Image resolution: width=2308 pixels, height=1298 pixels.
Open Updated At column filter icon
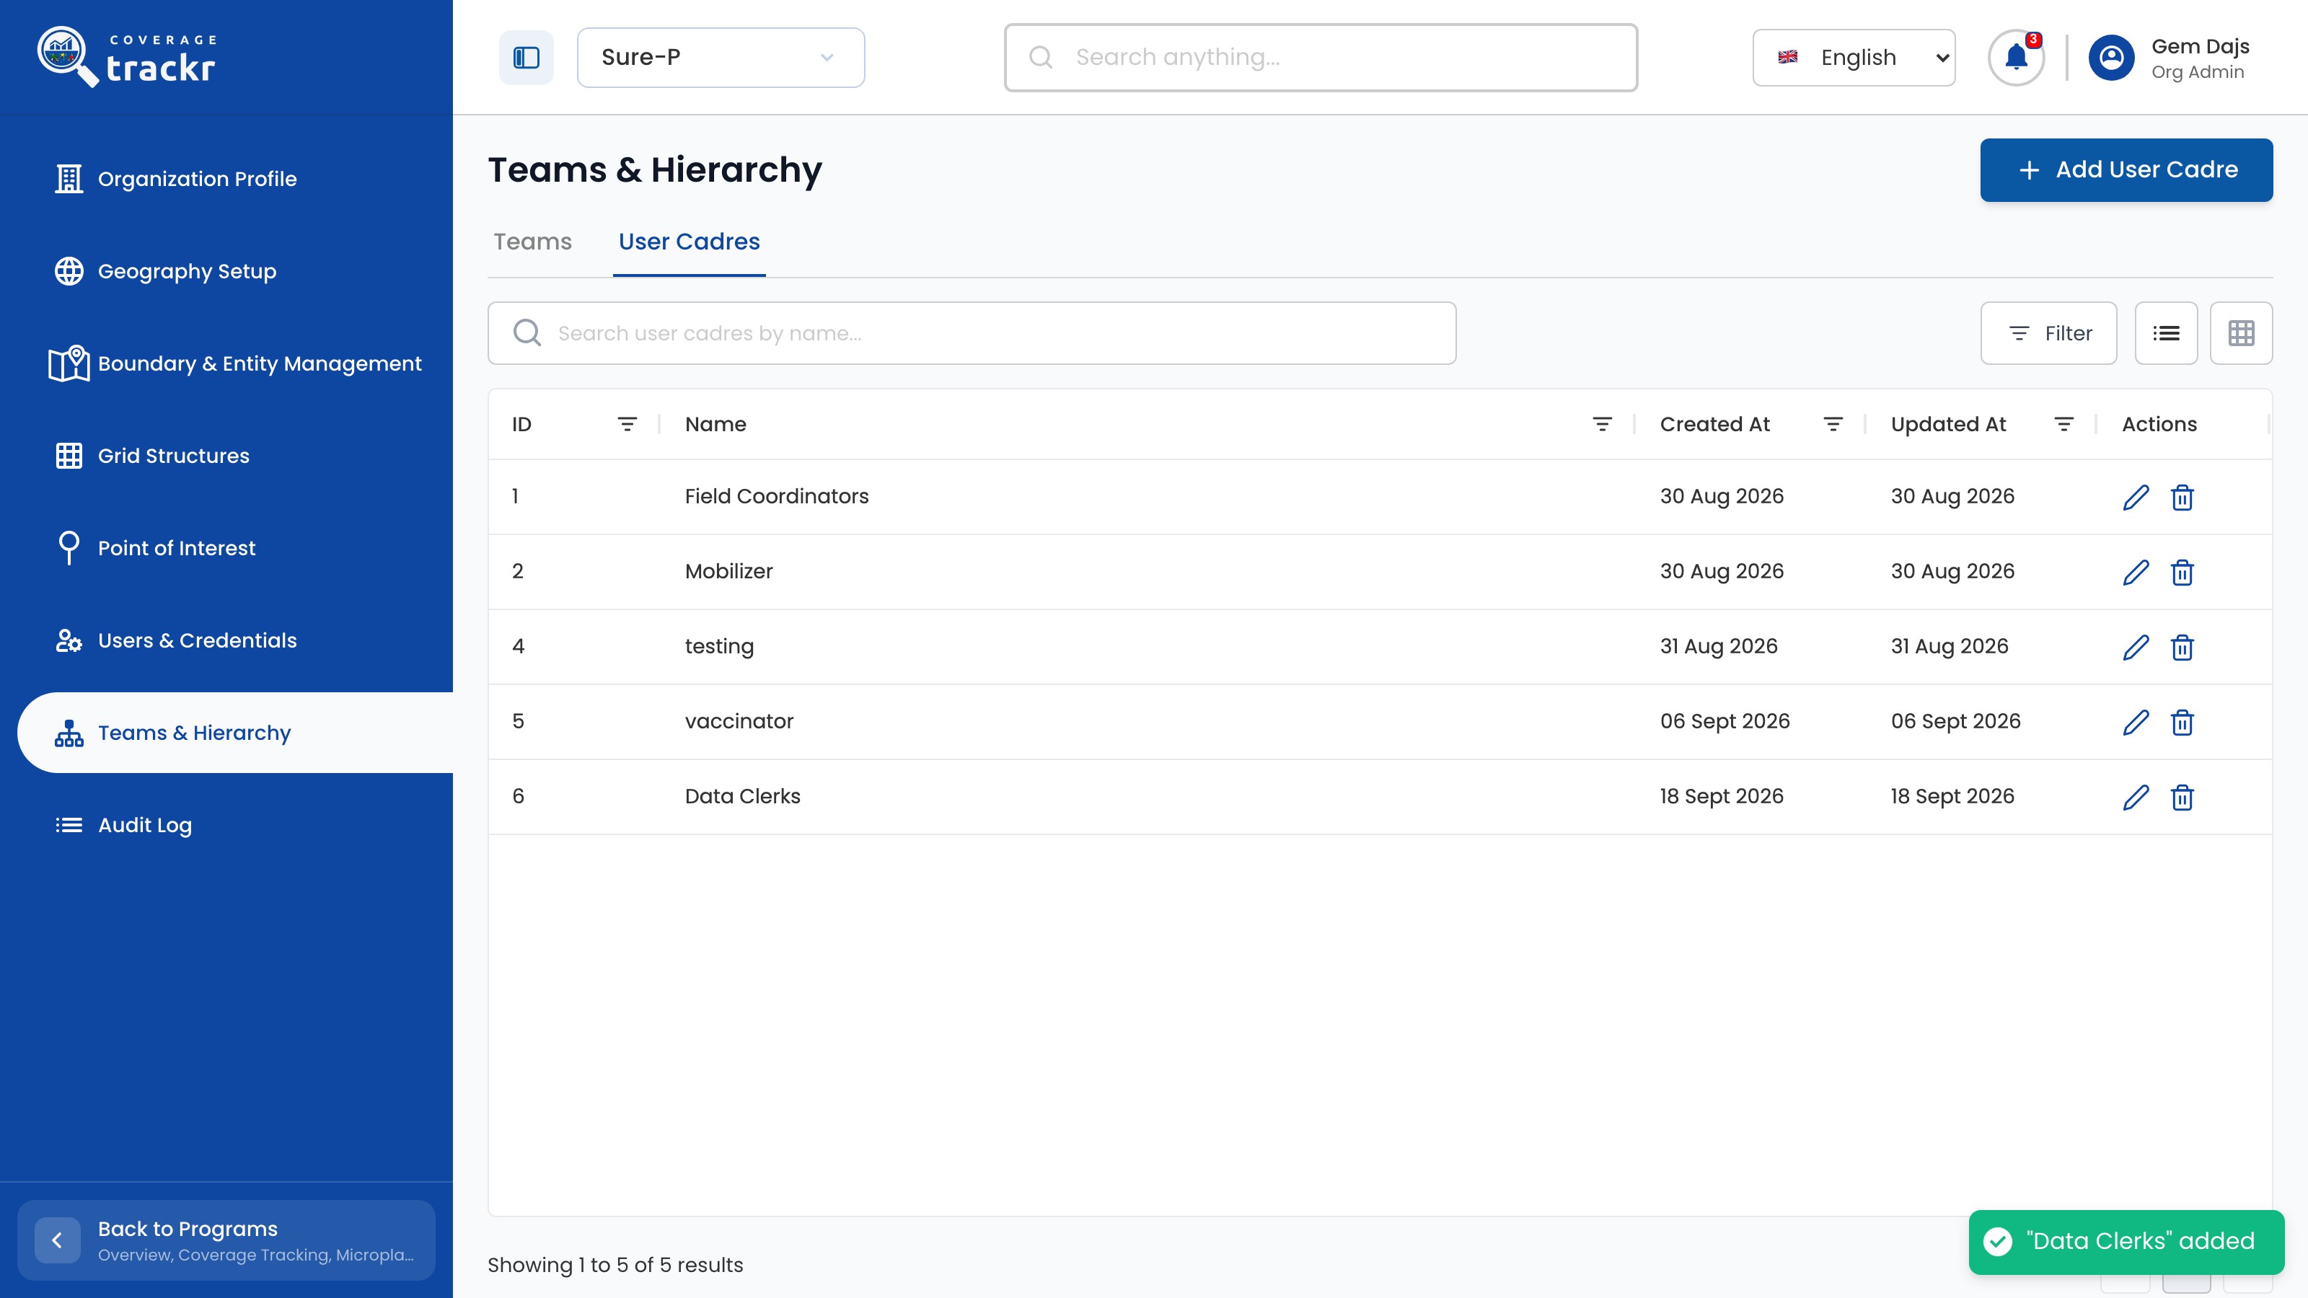[2063, 425]
